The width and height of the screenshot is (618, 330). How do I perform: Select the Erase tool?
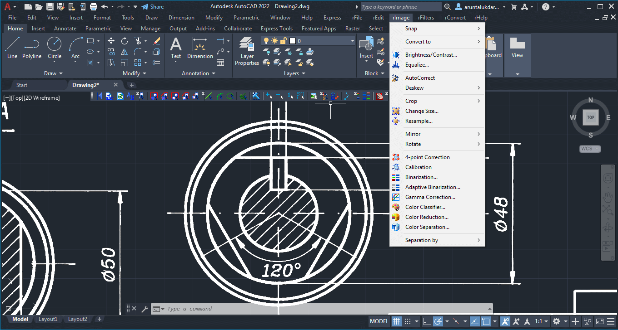[157, 41]
